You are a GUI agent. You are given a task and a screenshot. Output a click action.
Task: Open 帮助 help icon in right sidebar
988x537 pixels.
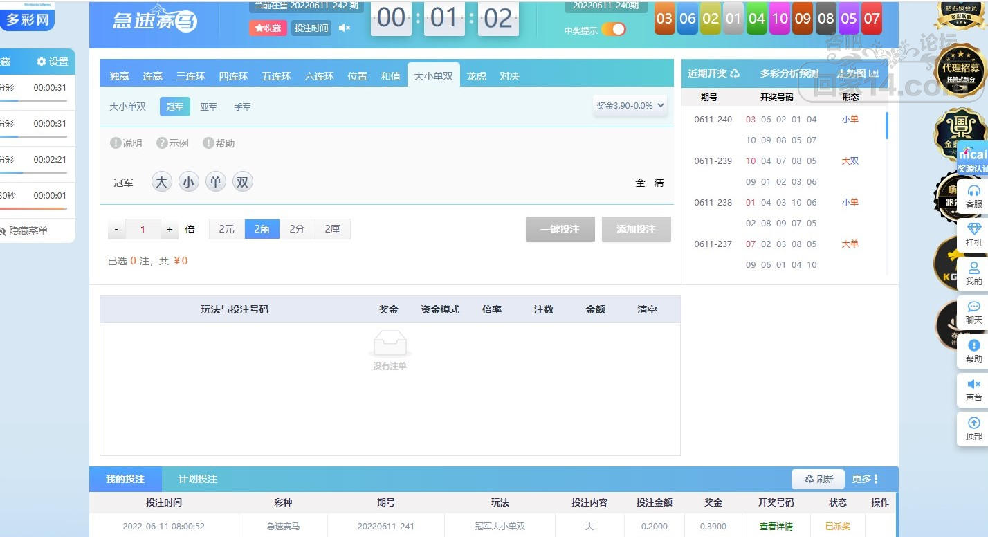pos(973,345)
